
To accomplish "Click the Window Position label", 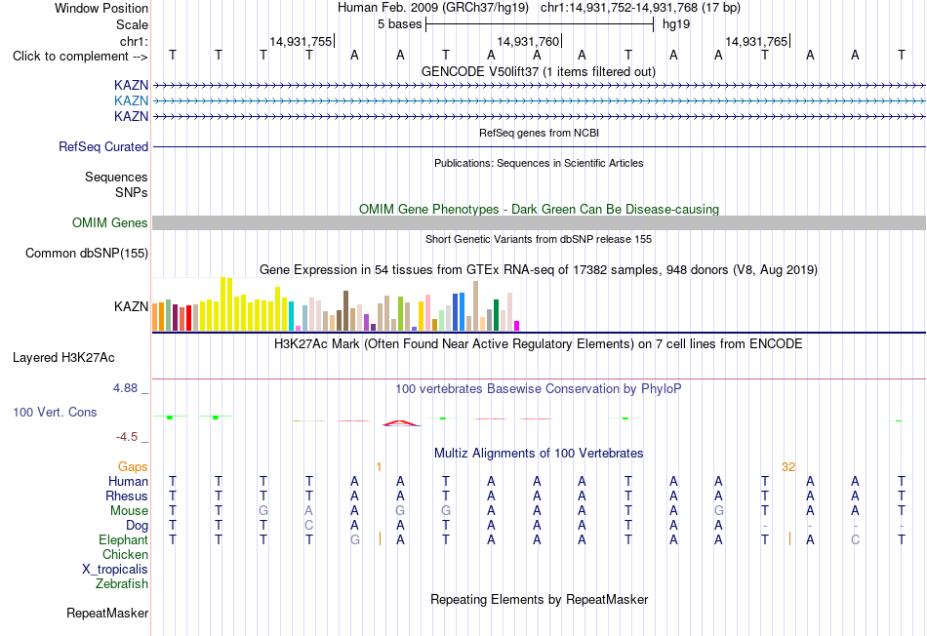I will 101,8.
